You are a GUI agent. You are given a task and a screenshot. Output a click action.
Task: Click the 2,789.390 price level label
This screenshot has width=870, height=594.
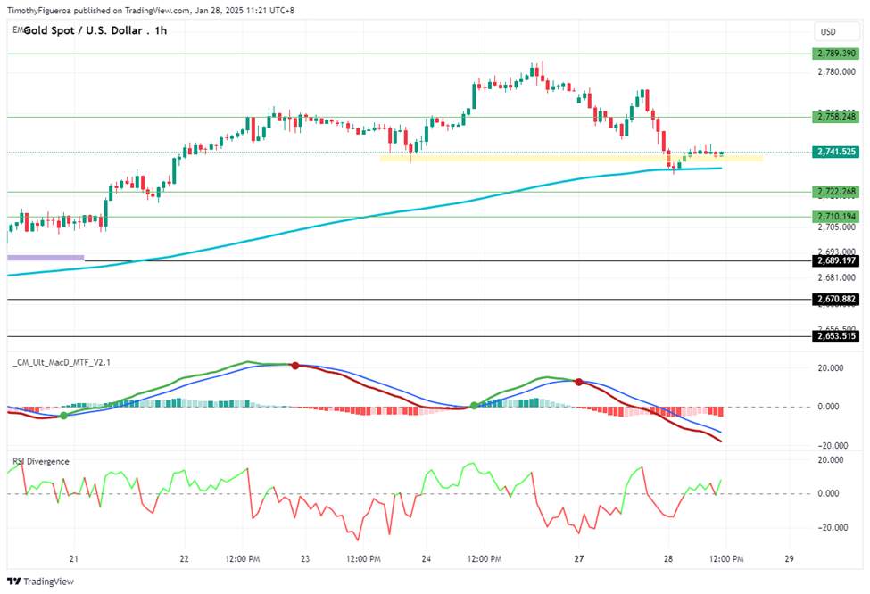(836, 54)
